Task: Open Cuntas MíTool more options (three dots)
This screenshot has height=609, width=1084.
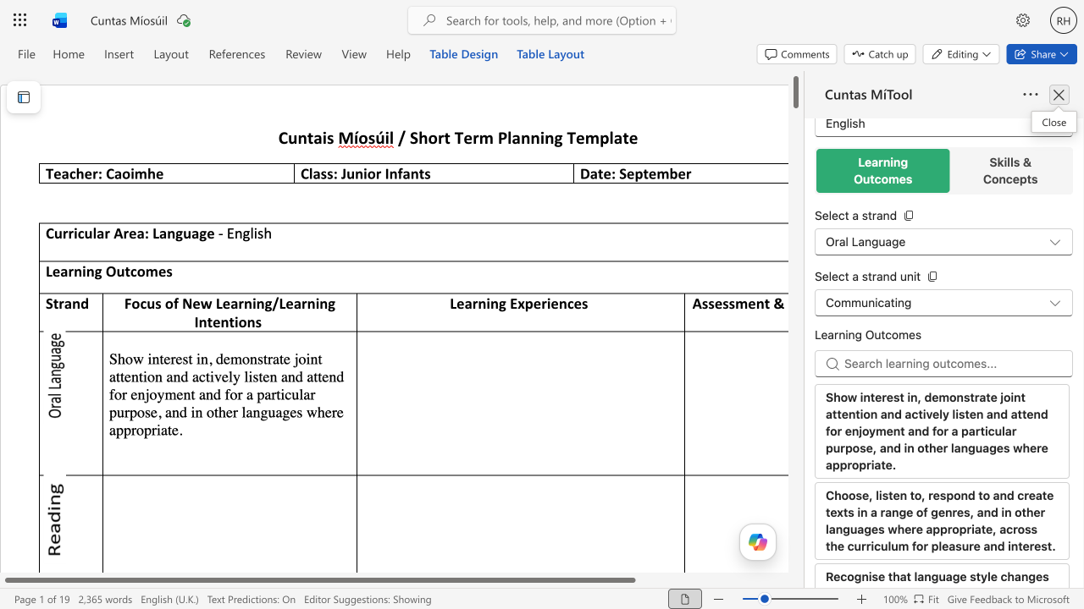Action: click(x=1031, y=95)
